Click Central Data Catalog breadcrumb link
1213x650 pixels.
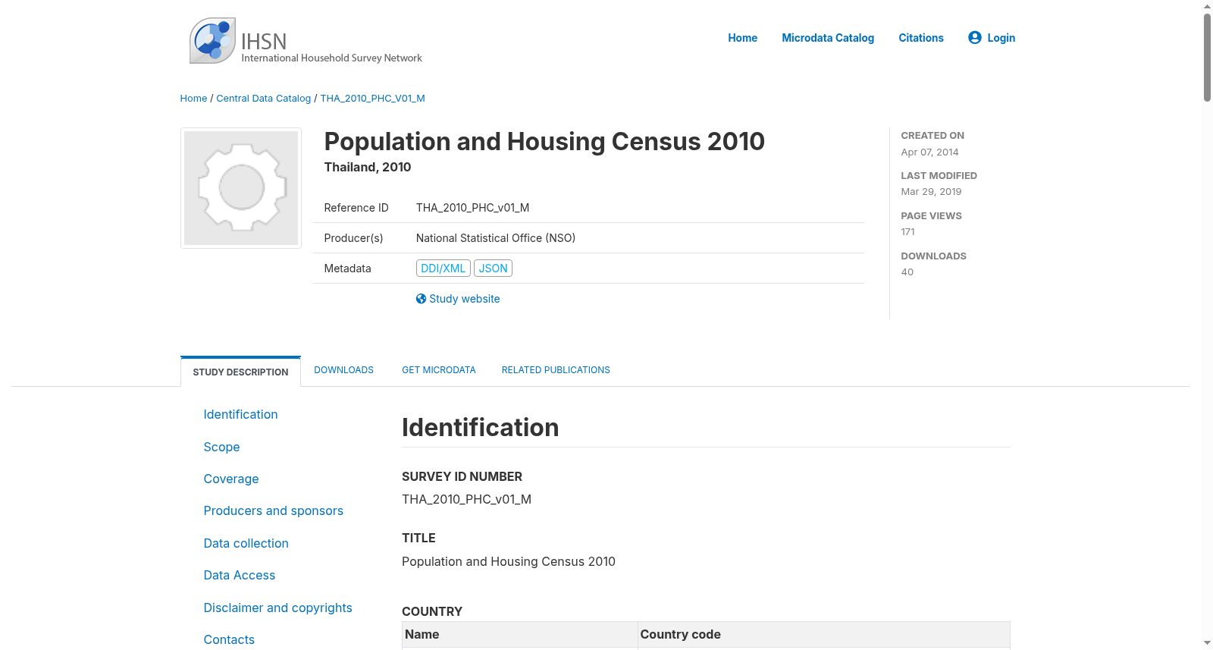point(264,99)
